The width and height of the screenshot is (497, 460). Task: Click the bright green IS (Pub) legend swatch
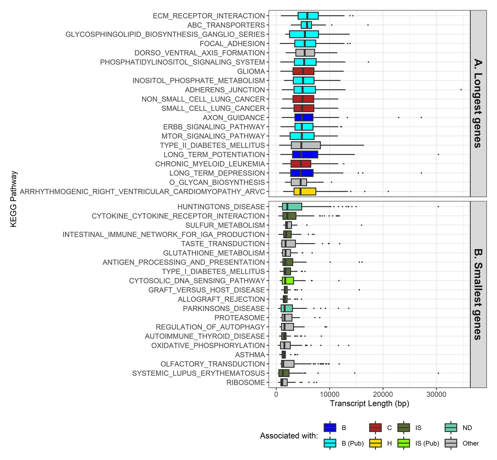coord(404,443)
